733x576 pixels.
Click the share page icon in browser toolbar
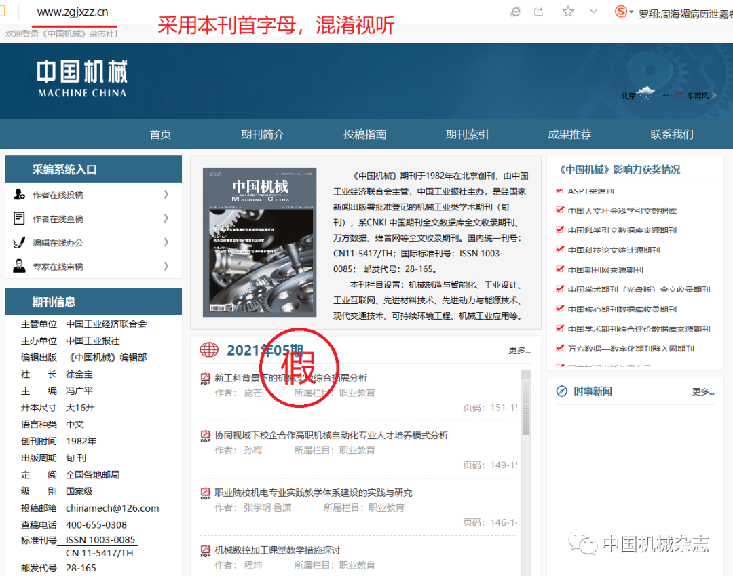[x=539, y=12]
